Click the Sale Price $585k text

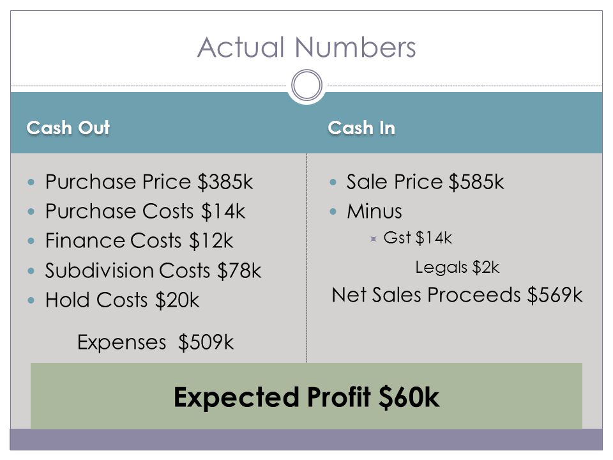(425, 182)
